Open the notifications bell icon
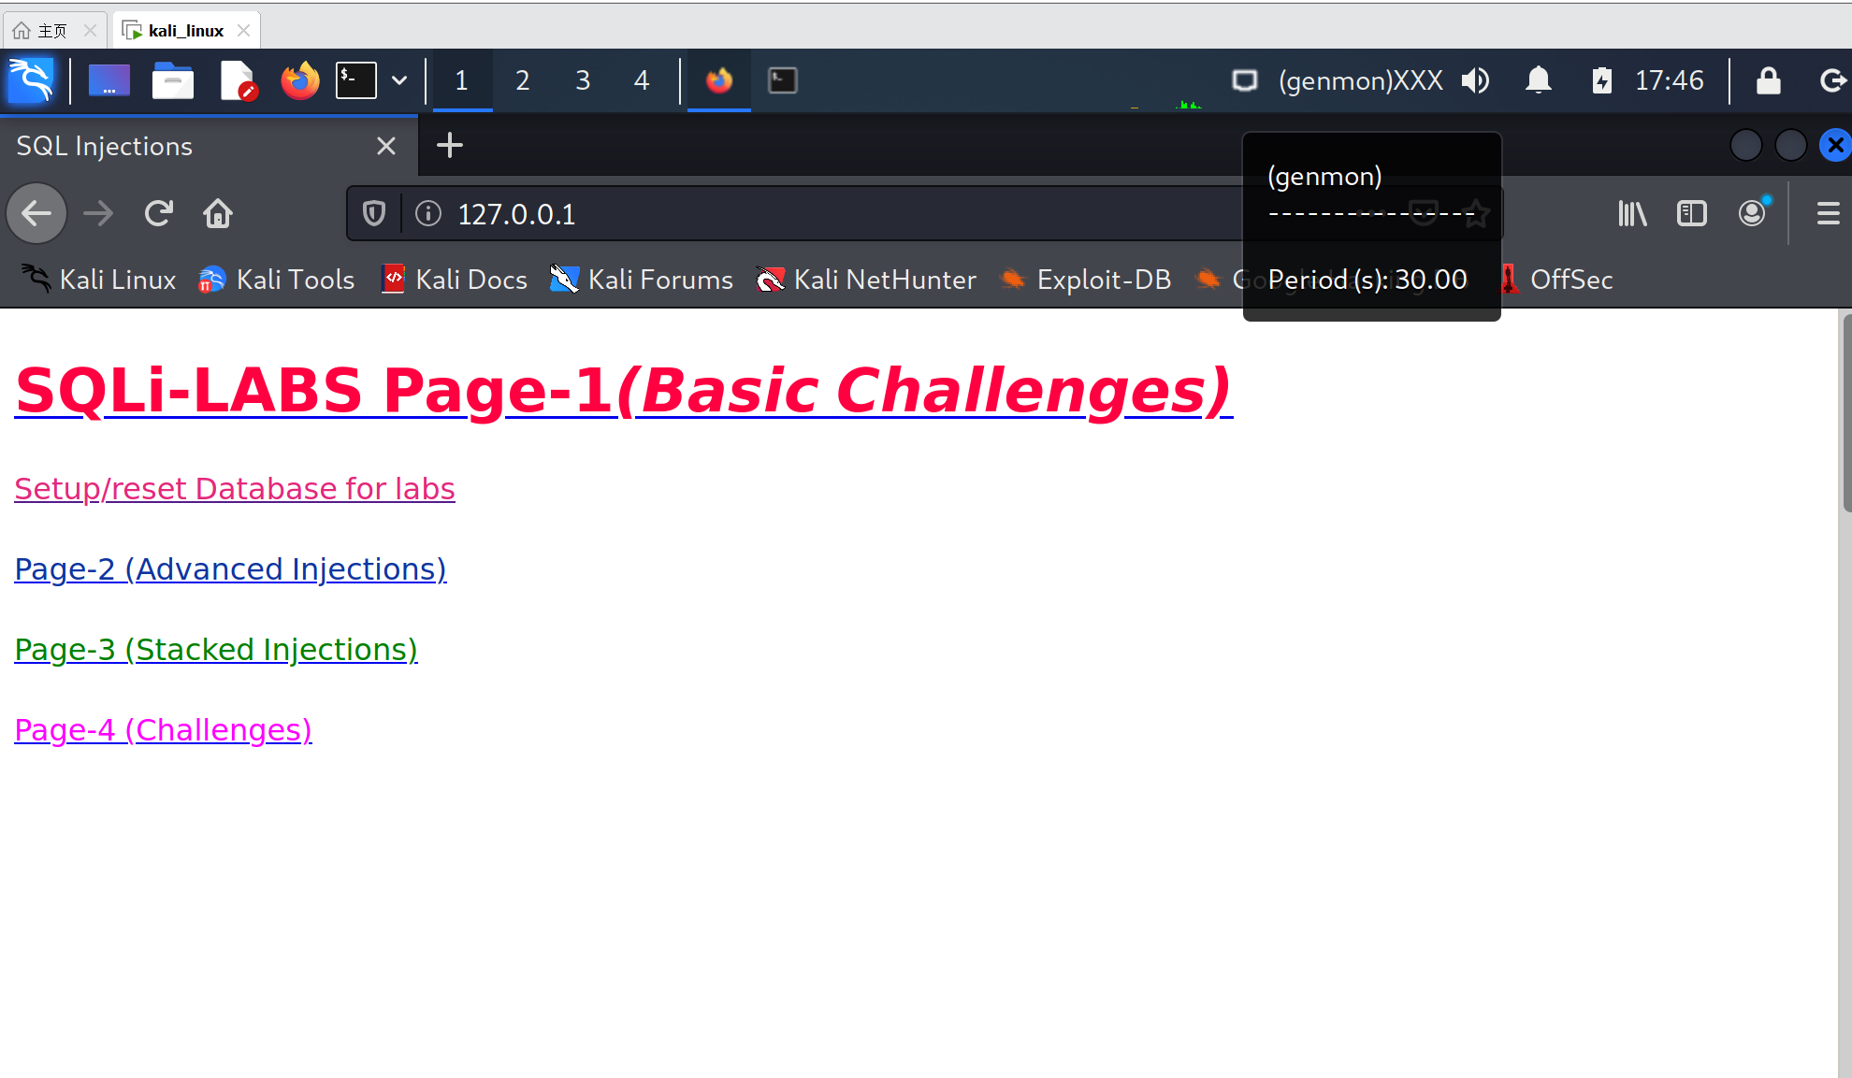 click(x=1539, y=80)
